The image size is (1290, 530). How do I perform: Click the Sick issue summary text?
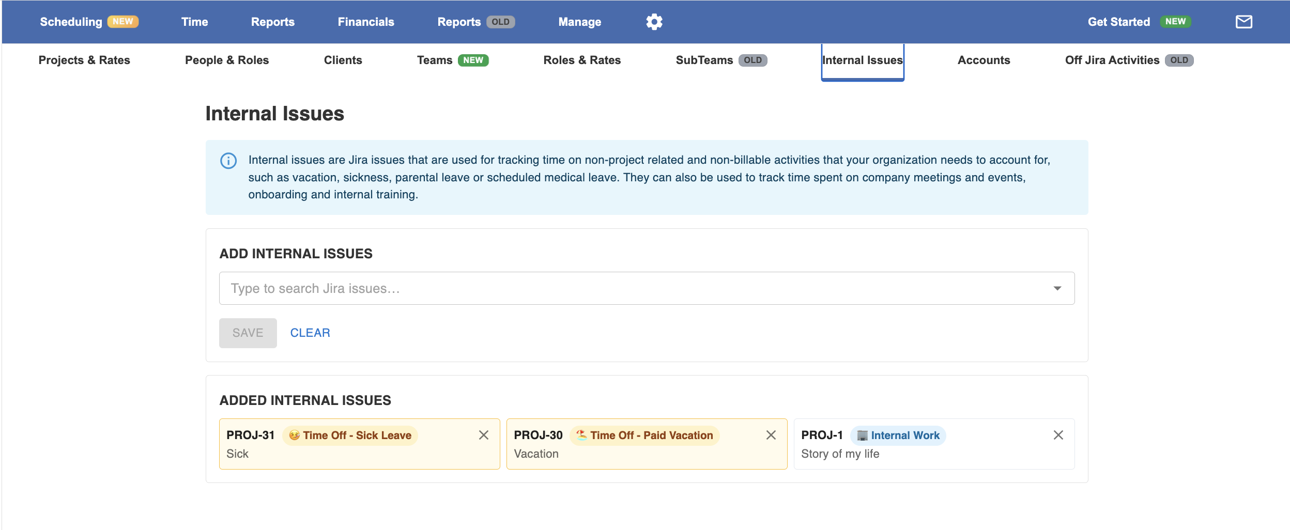(x=237, y=454)
